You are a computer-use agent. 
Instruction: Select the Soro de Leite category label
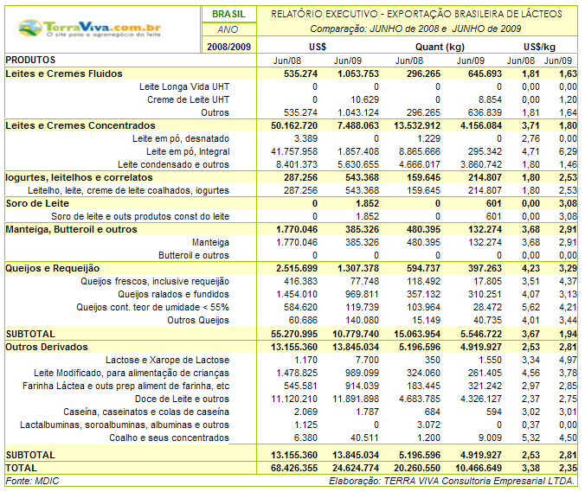coord(37,203)
